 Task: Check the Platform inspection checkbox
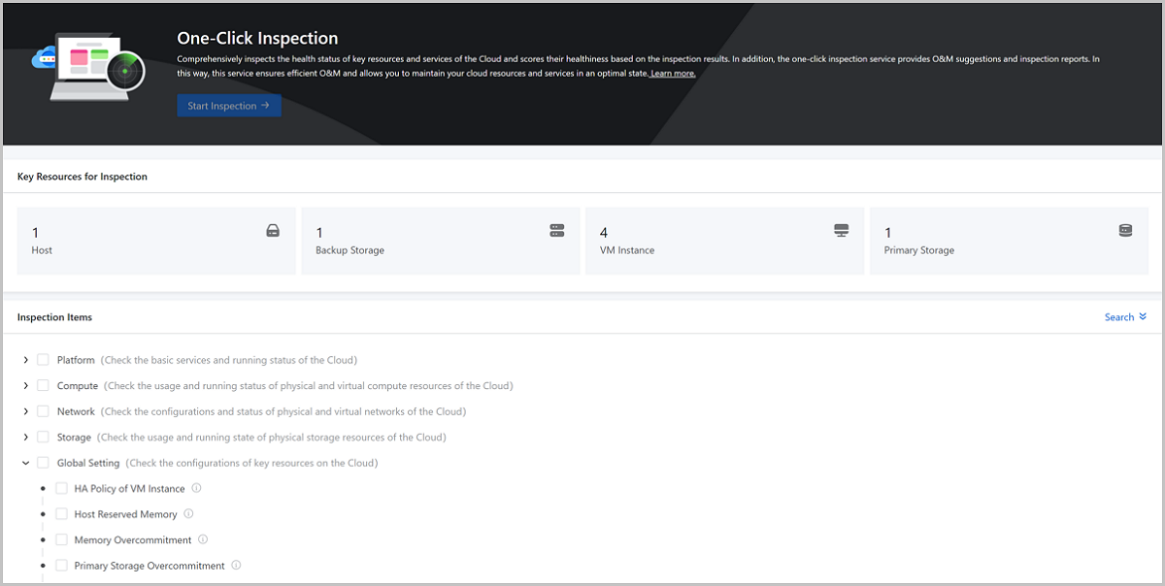43,360
